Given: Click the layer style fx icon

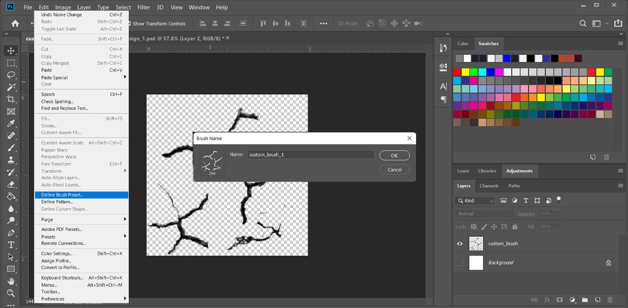Looking at the screenshot, I should click(547, 300).
